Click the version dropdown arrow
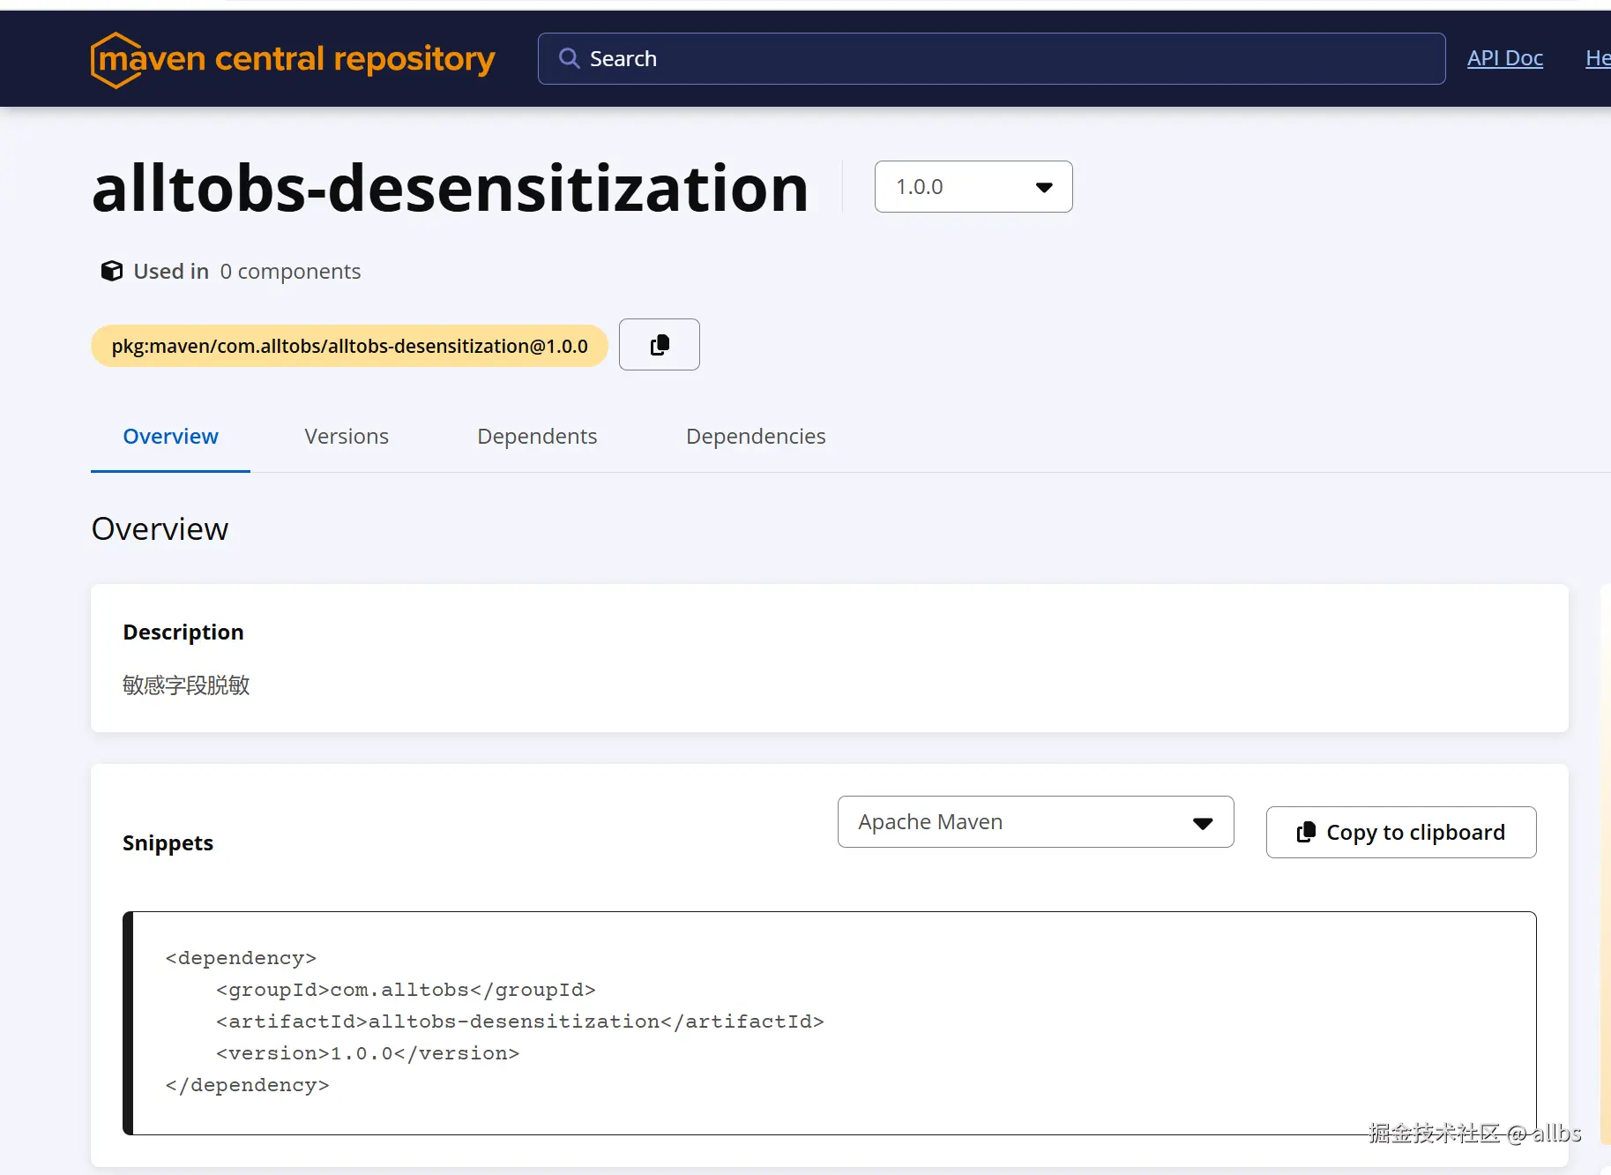Viewport: 1611px width, 1175px height. pyautogui.click(x=1044, y=187)
